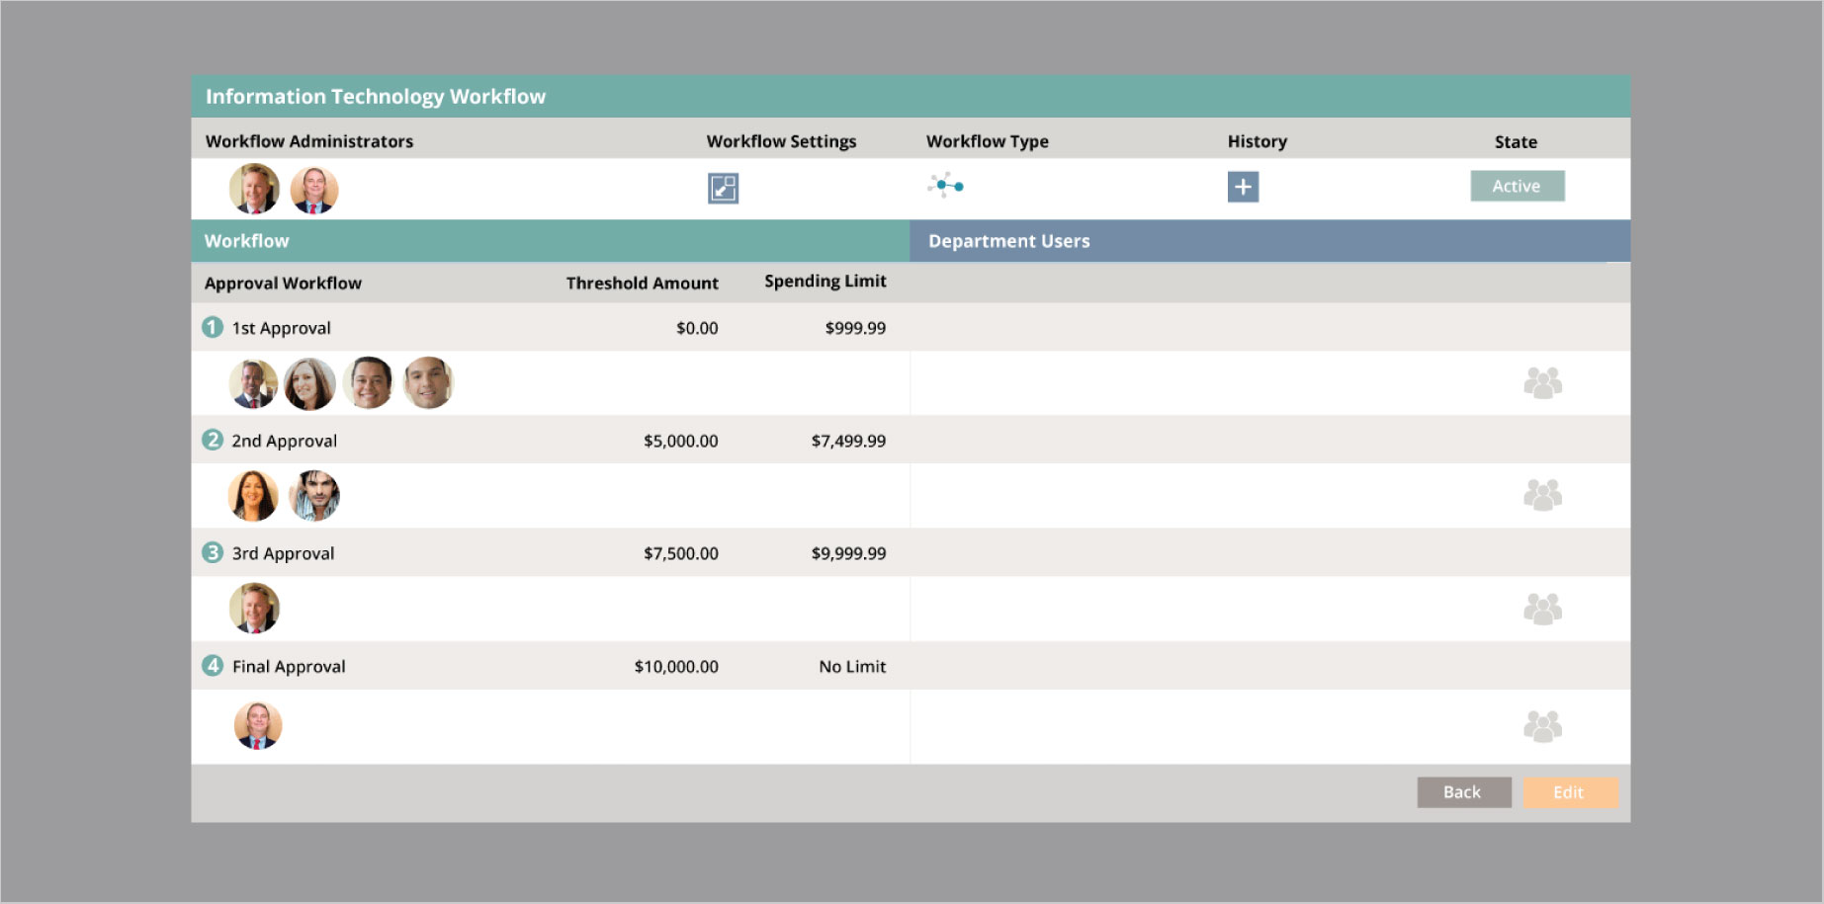This screenshot has height=904, width=1824.
Task: Click the first workflow administrator avatar
Action: (254, 189)
